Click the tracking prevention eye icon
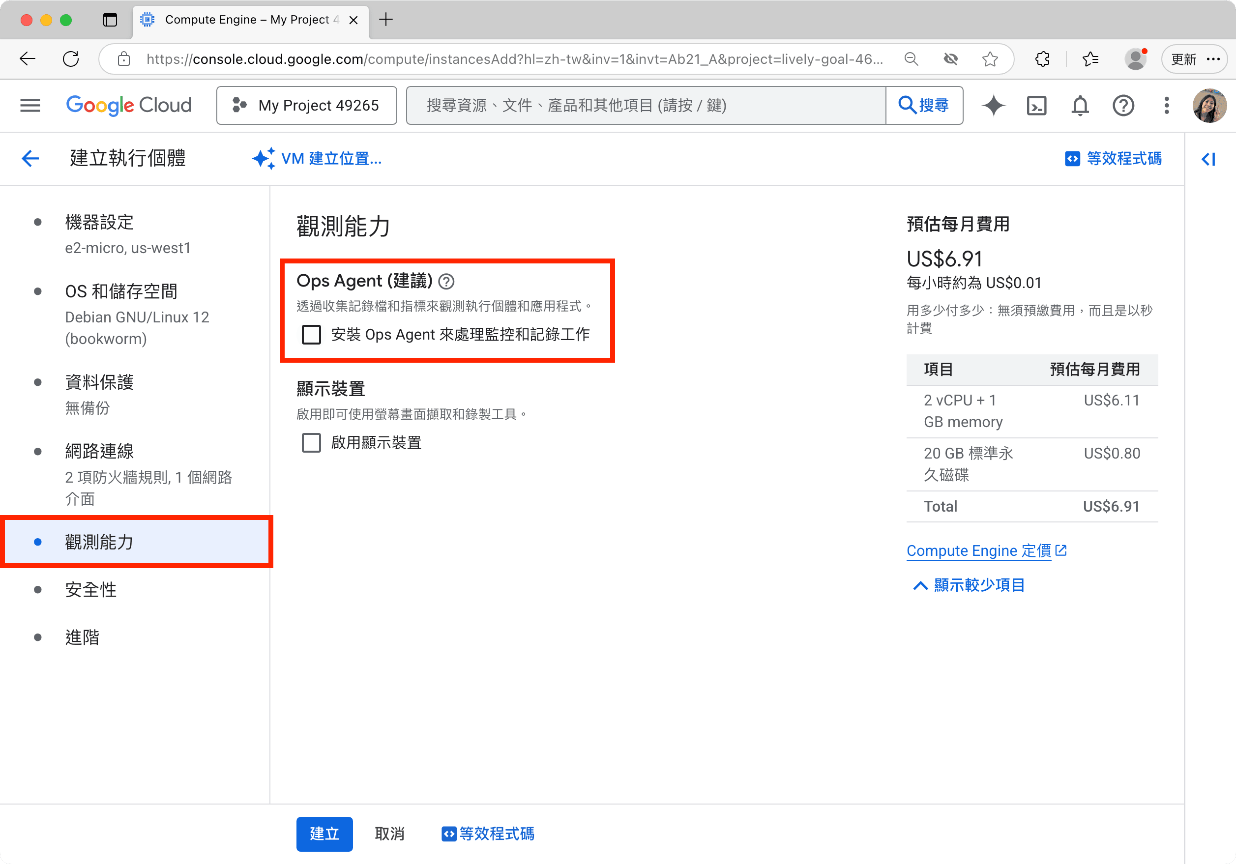 (x=951, y=58)
